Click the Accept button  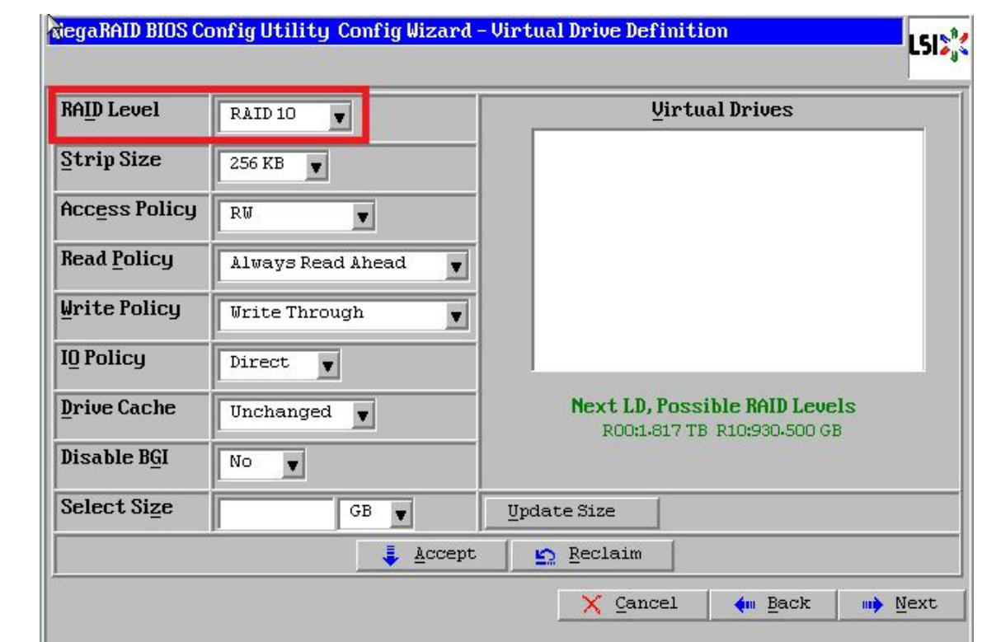click(x=430, y=551)
